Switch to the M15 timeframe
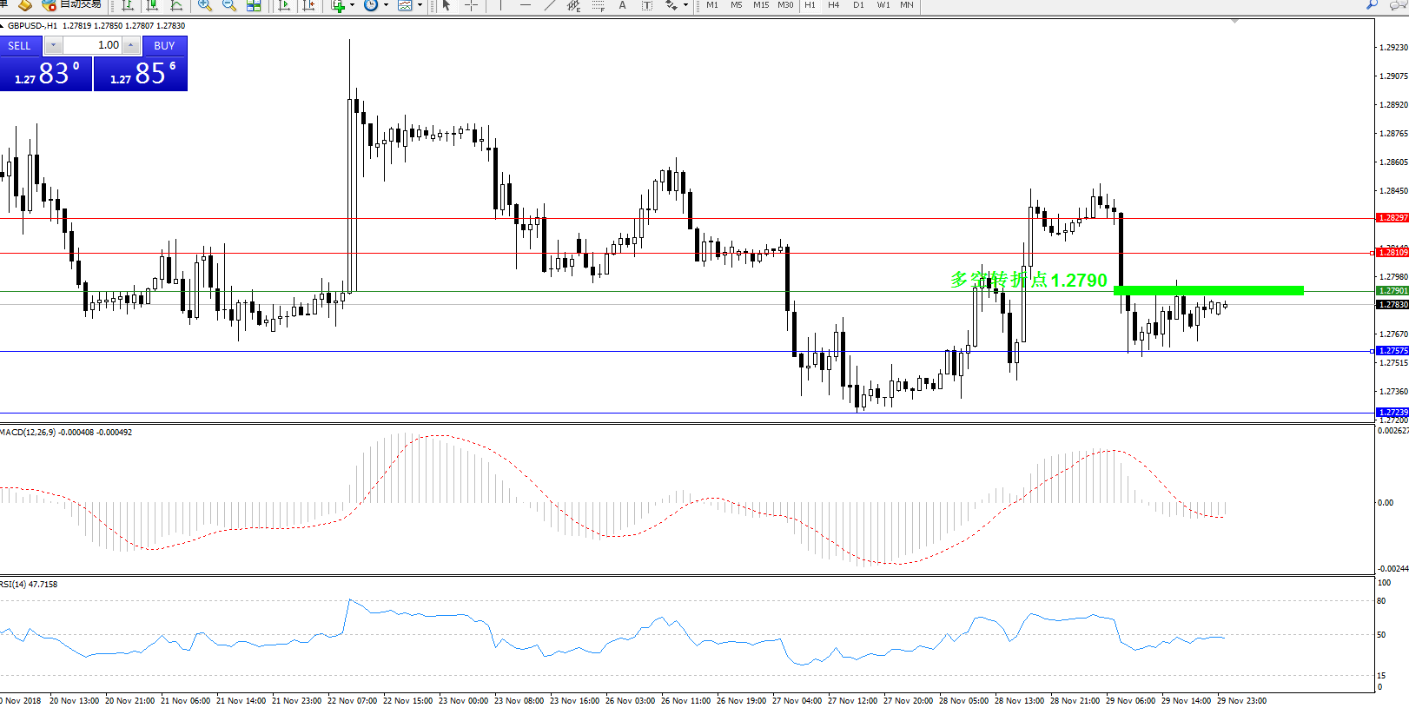 [761, 5]
